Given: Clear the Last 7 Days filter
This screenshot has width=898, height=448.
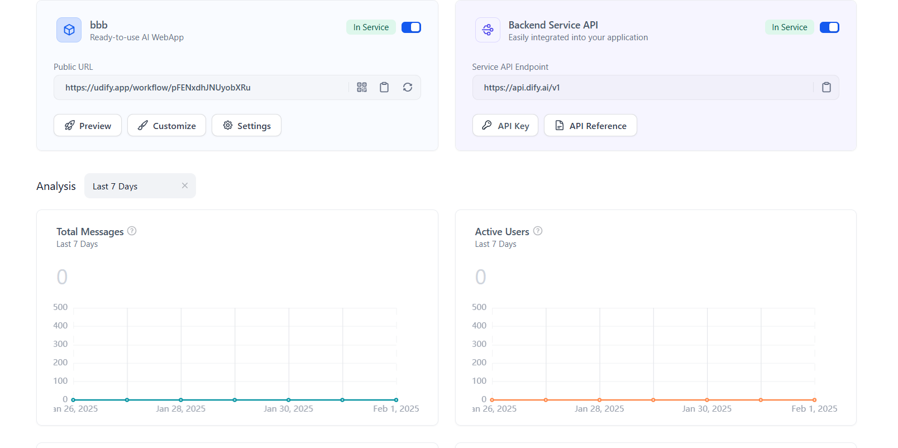Looking at the screenshot, I should pyautogui.click(x=185, y=185).
